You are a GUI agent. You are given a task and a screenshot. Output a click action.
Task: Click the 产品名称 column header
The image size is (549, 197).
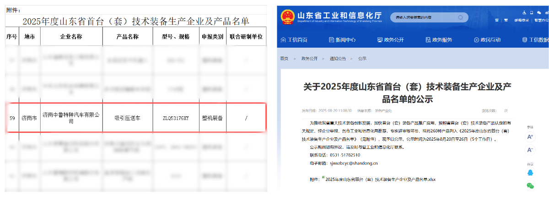[x=128, y=36]
